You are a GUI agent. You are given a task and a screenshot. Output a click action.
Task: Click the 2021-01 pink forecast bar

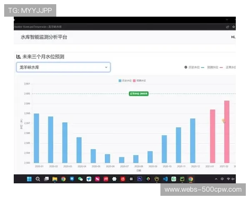pyautogui.click(x=212, y=136)
